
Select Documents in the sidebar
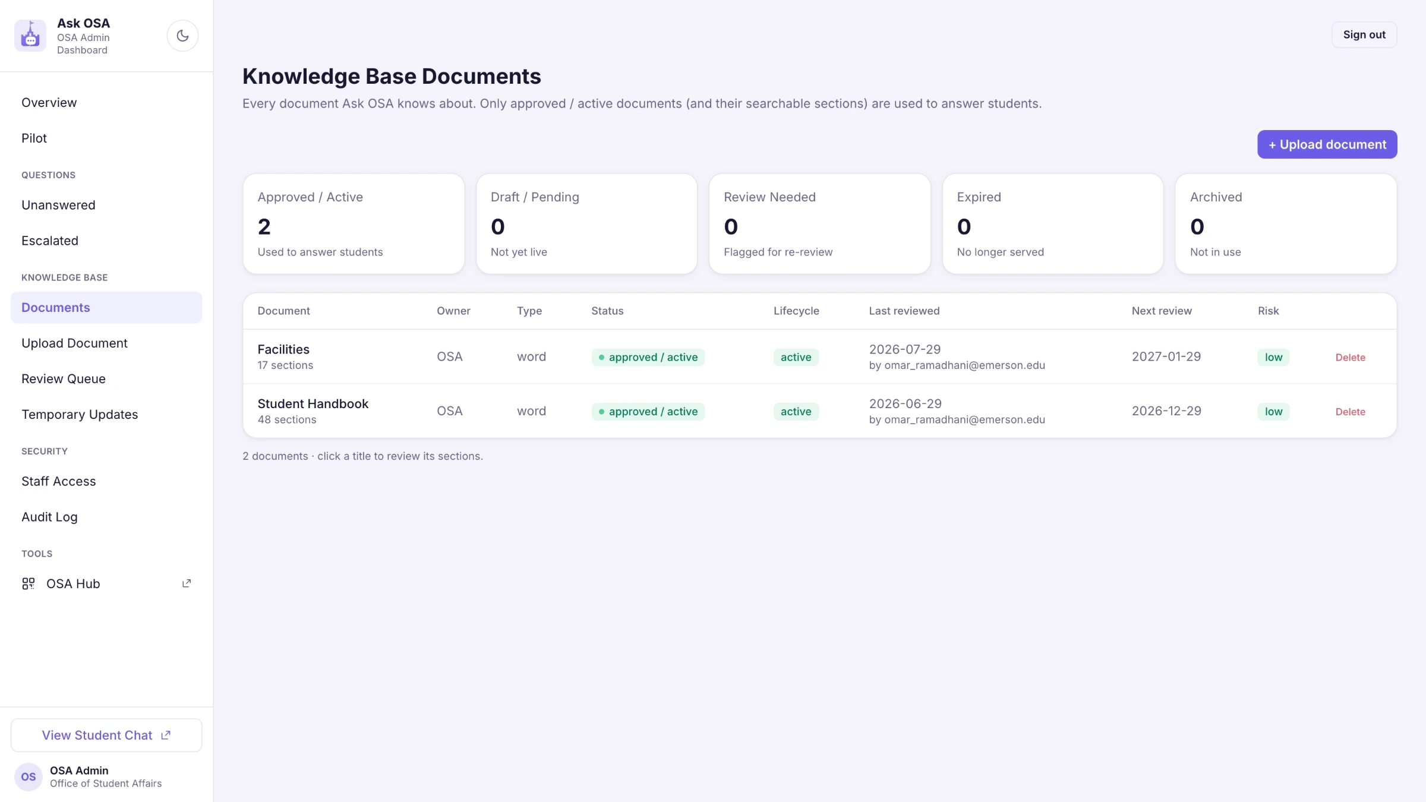pyautogui.click(x=106, y=307)
